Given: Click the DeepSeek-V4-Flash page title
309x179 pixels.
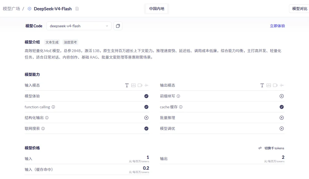Looking at the screenshot, I should tap(52, 9).
